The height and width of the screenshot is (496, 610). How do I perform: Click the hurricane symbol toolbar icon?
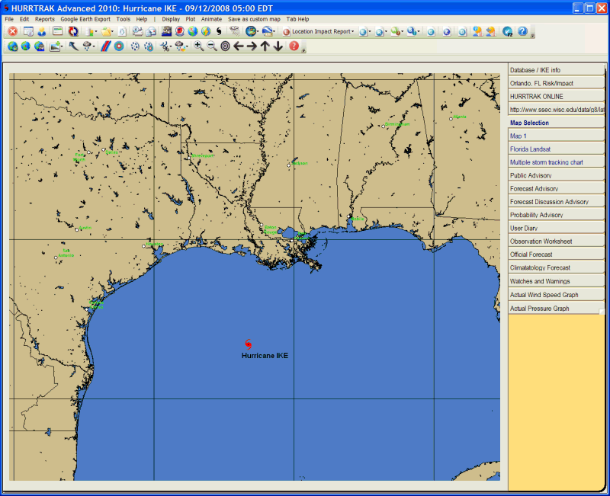(x=218, y=31)
